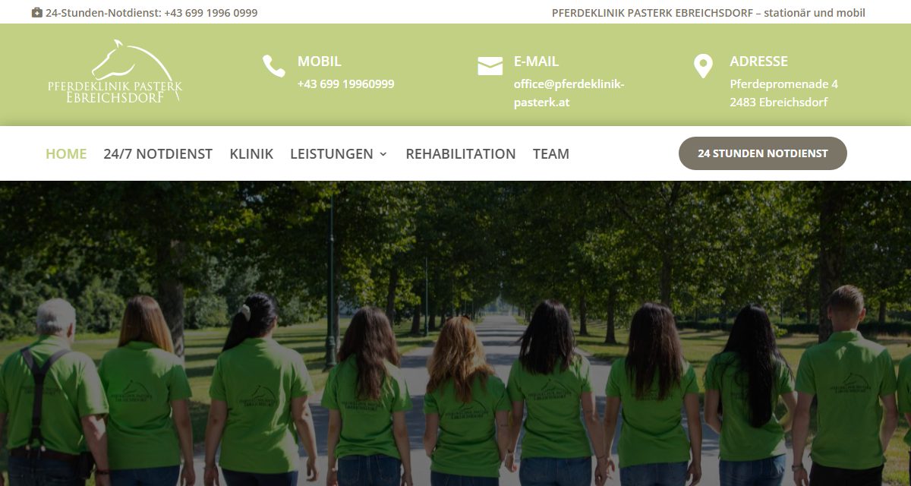Call the mobile number +43 699 19960999

pyautogui.click(x=346, y=84)
